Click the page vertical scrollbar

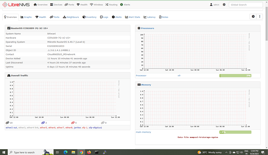pos(266,24)
